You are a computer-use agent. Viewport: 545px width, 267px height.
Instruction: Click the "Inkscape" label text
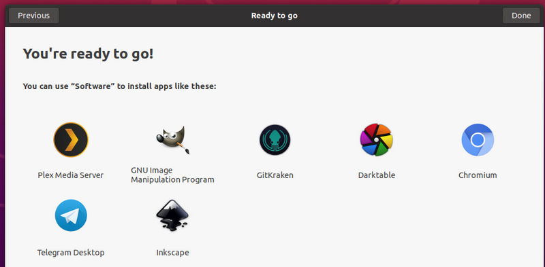click(x=173, y=253)
